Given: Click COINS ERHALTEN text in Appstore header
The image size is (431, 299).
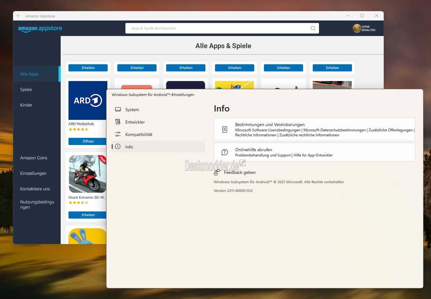Looking at the screenshot, I should click(x=368, y=28).
